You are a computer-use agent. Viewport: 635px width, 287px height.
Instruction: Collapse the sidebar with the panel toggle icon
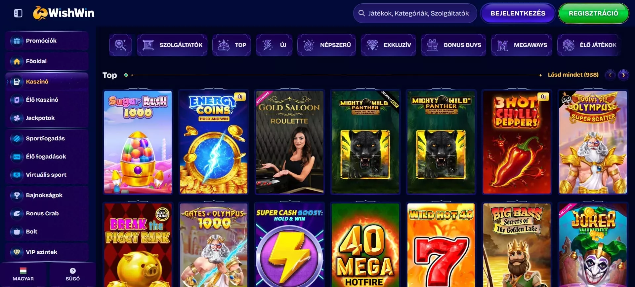(18, 13)
